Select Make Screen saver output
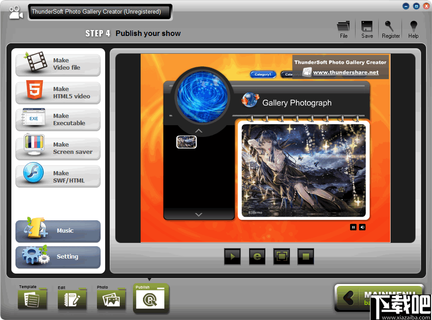 [x=58, y=148]
